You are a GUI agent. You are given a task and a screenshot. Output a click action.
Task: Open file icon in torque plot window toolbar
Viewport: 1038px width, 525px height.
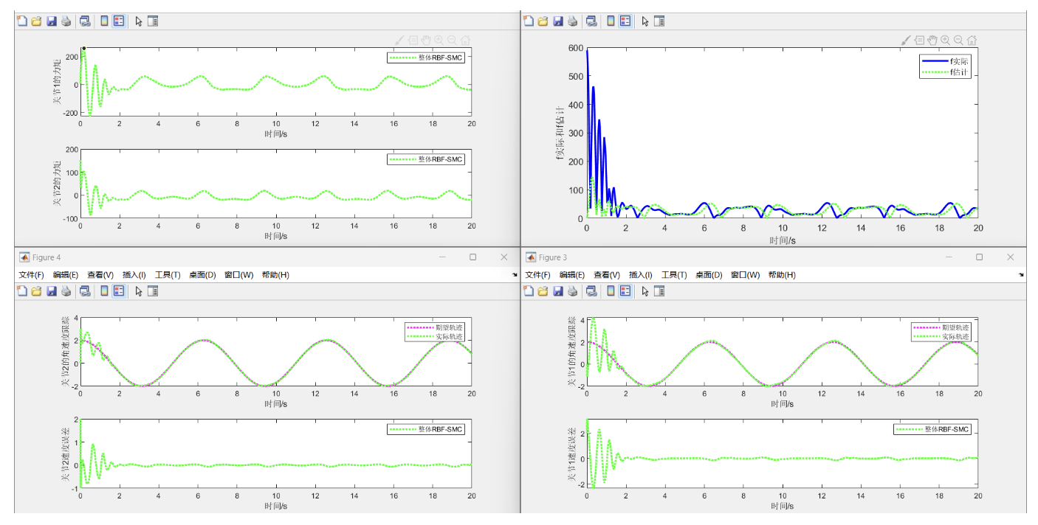(36, 21)
